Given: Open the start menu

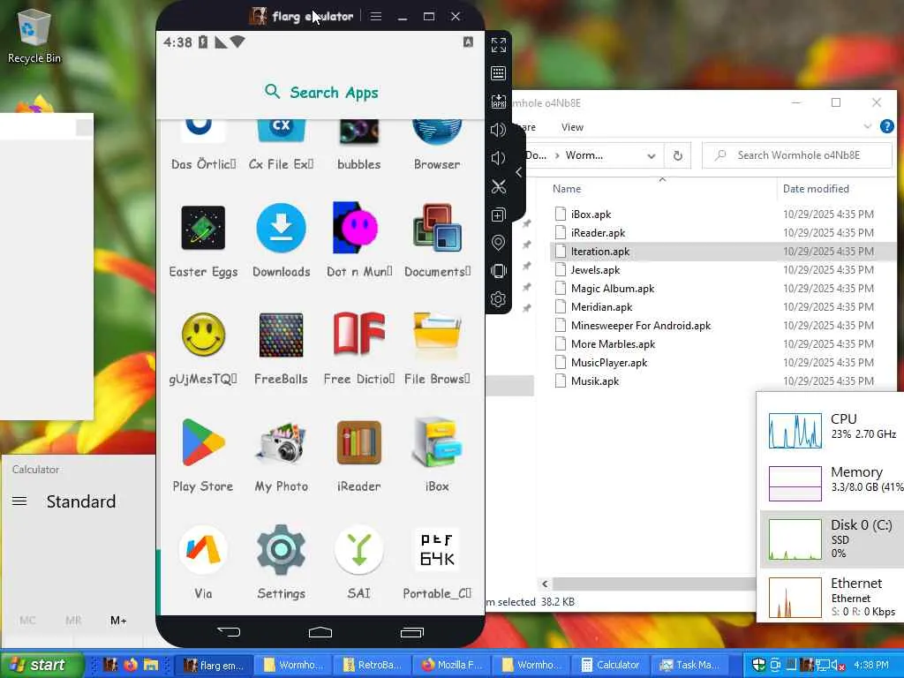Looking at the screenshot, I should (41, 665).
